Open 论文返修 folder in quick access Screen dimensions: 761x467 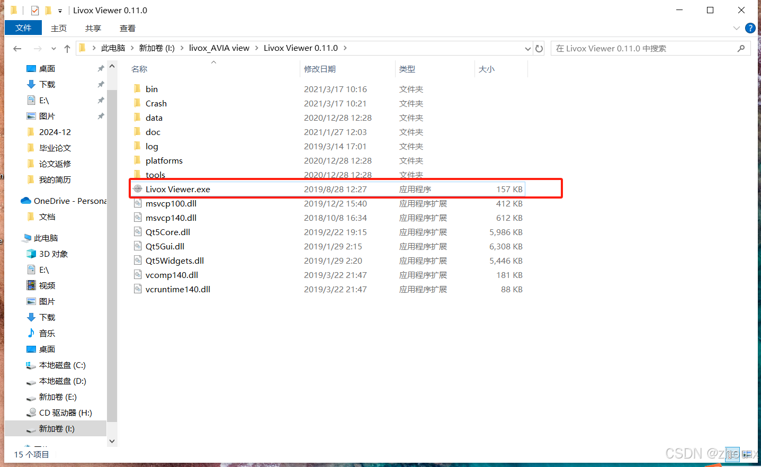pos(48,164)
